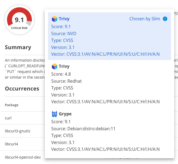Click the Trivy logo in highlighted NVD entry

tap(54, 19)
